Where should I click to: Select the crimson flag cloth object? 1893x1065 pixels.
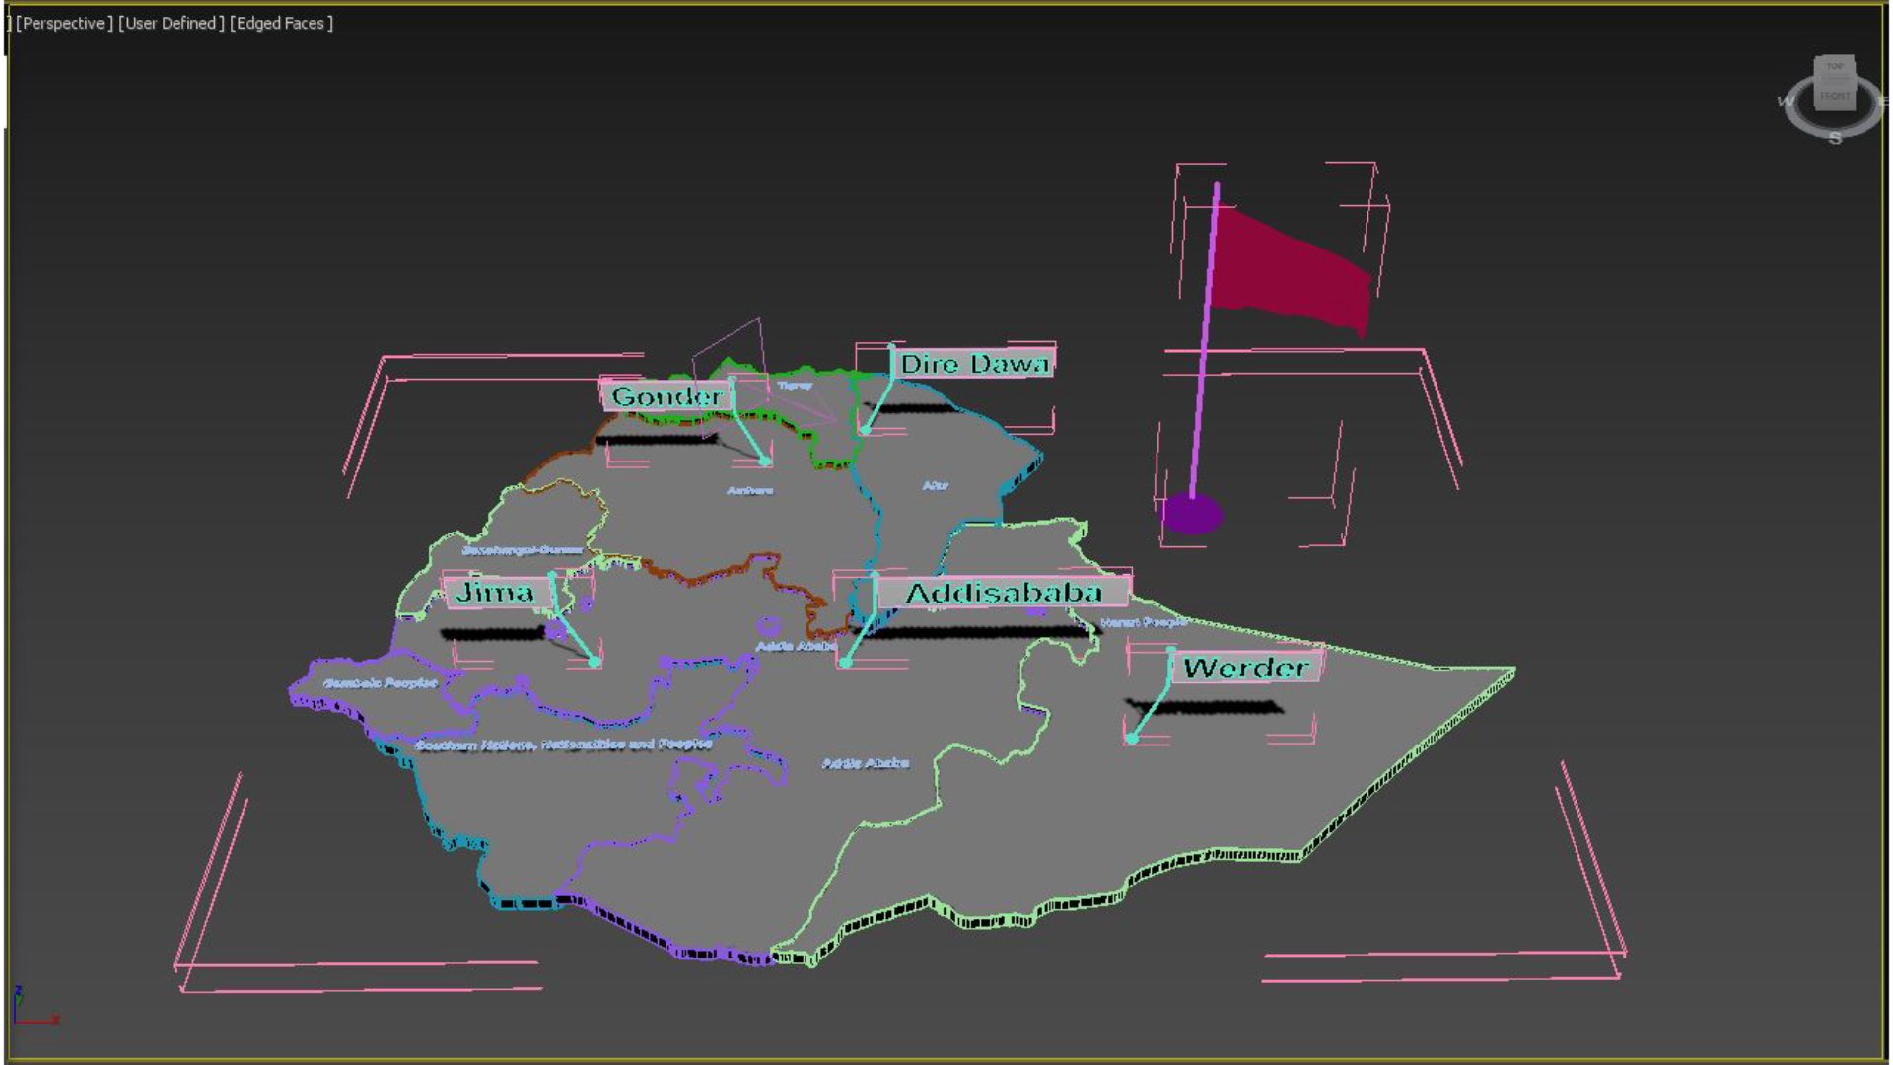pos(1290,269)
